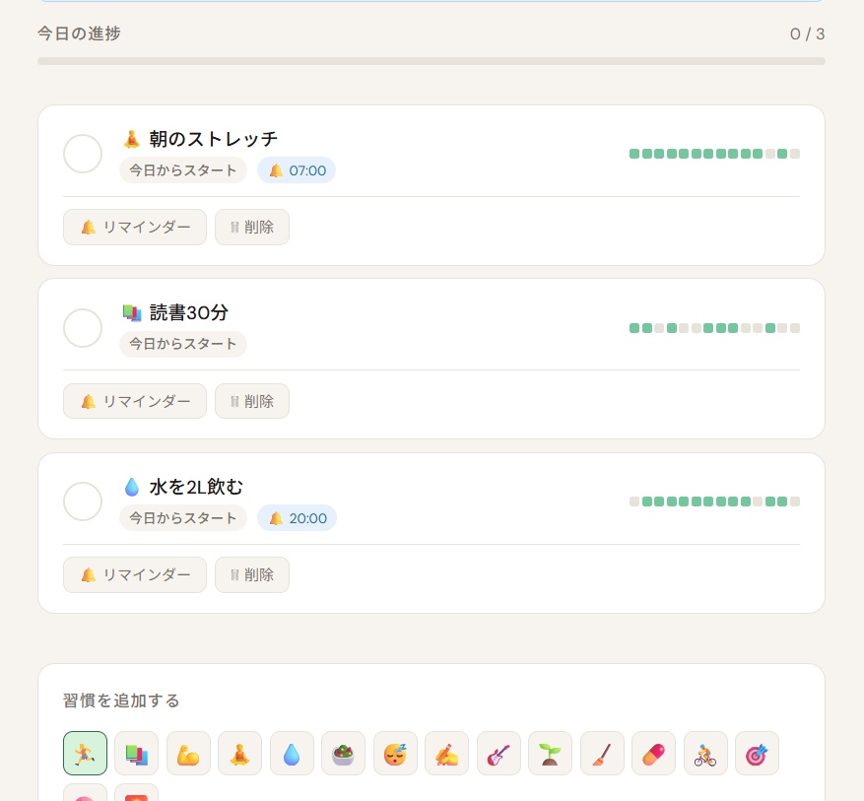Click the 20:00 reminder time chip
The width and height of the screenshot is (864, 801).
coord(297,517)
